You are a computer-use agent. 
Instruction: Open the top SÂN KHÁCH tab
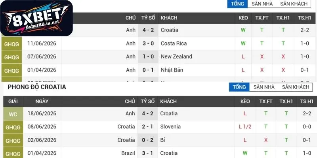(294, 4)
